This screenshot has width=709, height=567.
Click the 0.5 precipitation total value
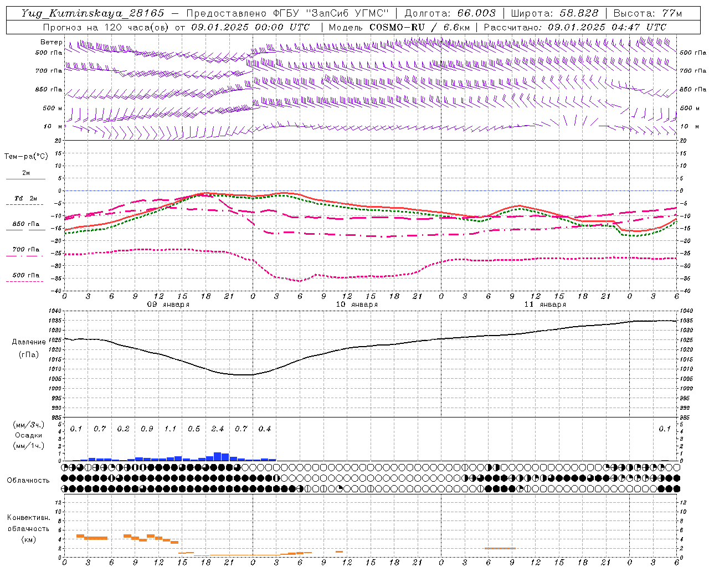194,429
